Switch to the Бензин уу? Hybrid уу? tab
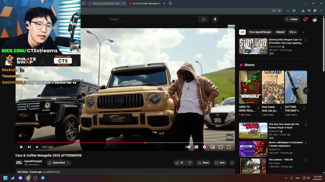Viewport: 325px width, 182px height. pos(107,4)
